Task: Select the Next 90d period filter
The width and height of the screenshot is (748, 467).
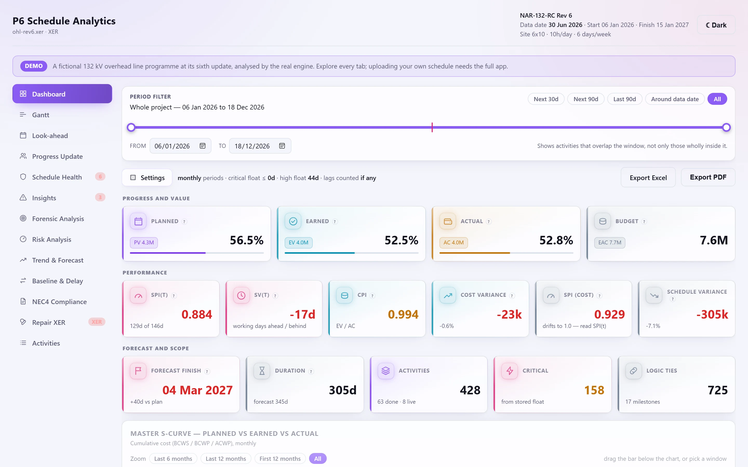Action: 586,99
